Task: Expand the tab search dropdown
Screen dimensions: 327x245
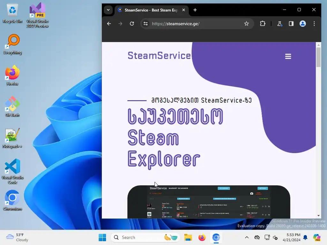Action: tap(108, 10)
